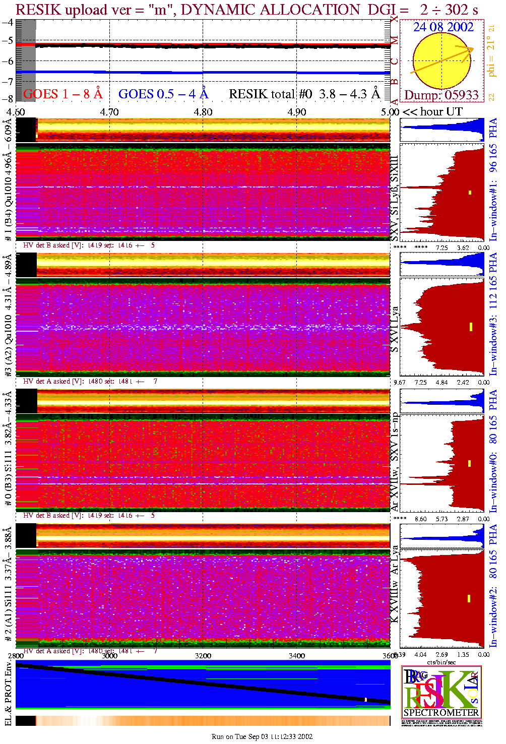Click the EL. & PROT. Env axis label
Viewport: 506px width, 744px height.
click(8, 694)
